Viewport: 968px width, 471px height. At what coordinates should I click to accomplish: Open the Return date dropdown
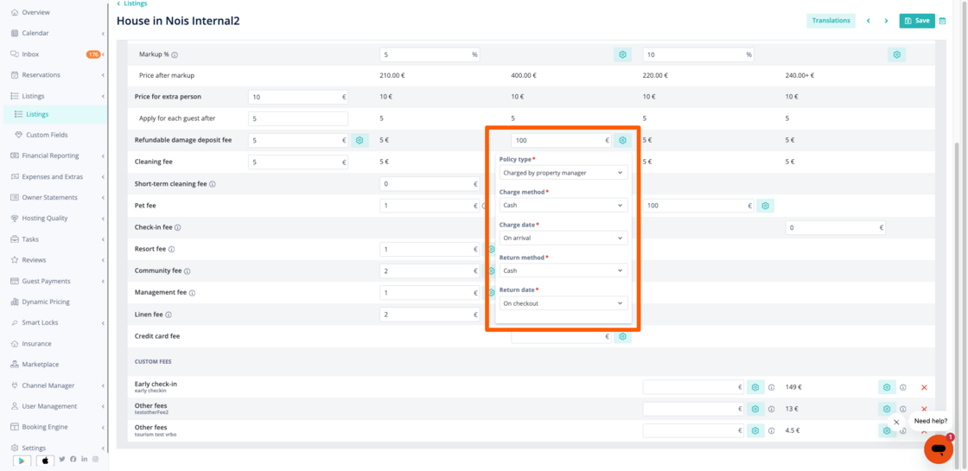click(x=563, y=303)
